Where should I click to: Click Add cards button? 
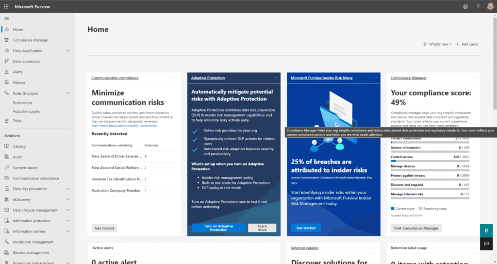(466, 44)
